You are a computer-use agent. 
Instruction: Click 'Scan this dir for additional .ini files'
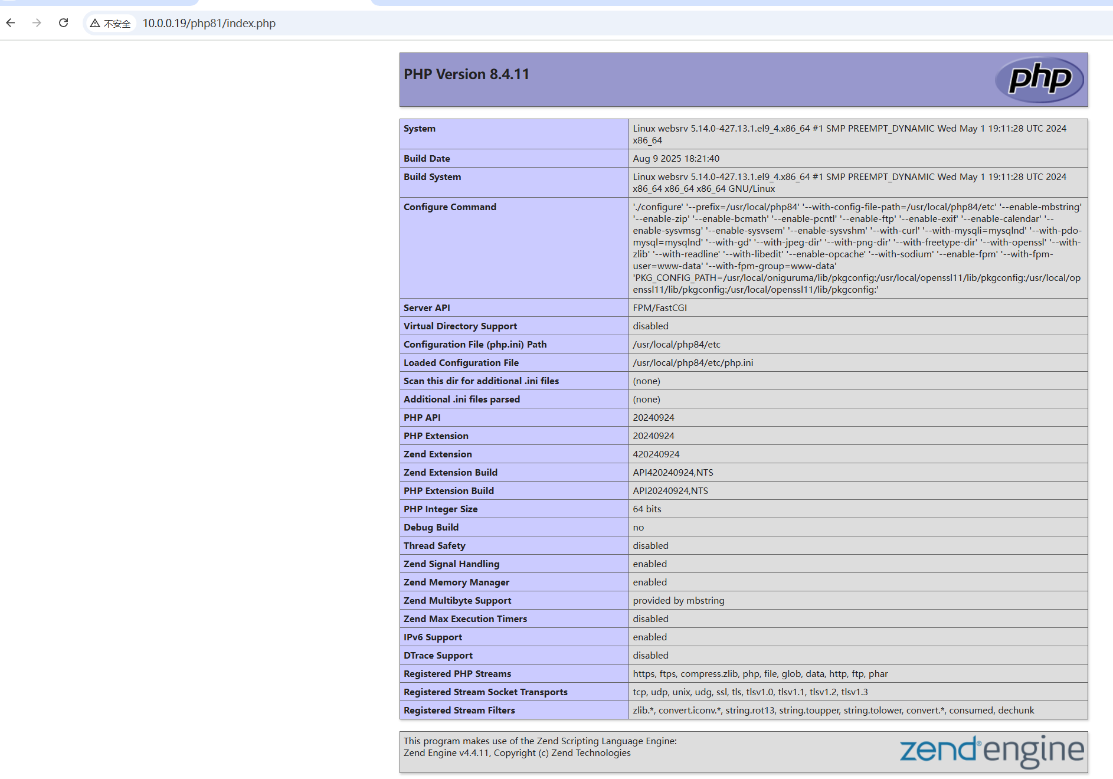(481, 381)
